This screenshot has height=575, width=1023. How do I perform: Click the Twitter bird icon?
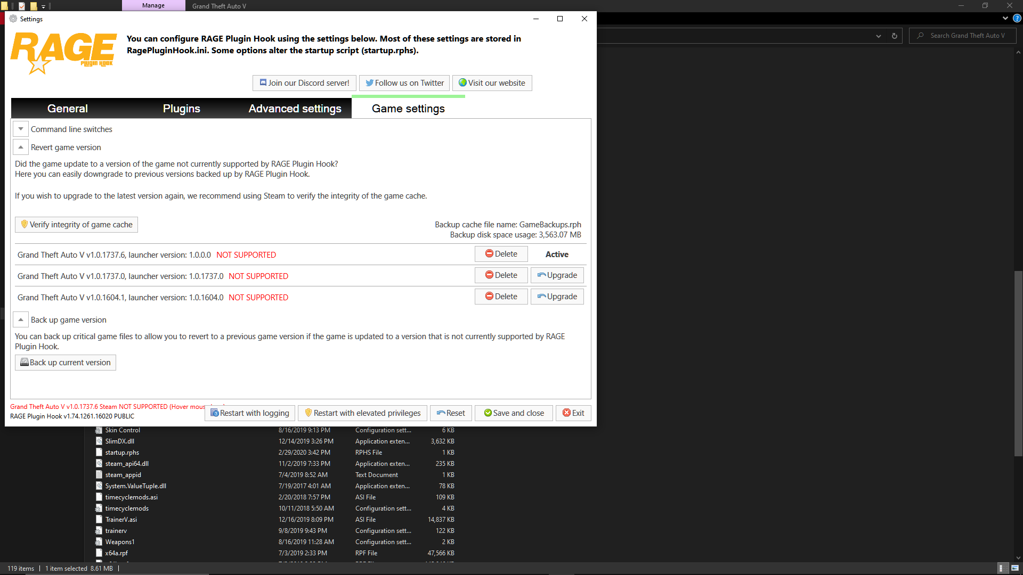click(x=369, y=83)
